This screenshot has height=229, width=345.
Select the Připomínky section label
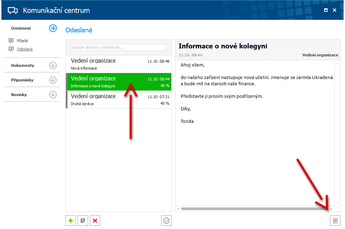point(22,80)
